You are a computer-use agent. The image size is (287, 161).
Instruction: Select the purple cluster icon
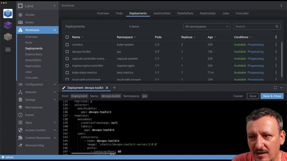point(8,25)
